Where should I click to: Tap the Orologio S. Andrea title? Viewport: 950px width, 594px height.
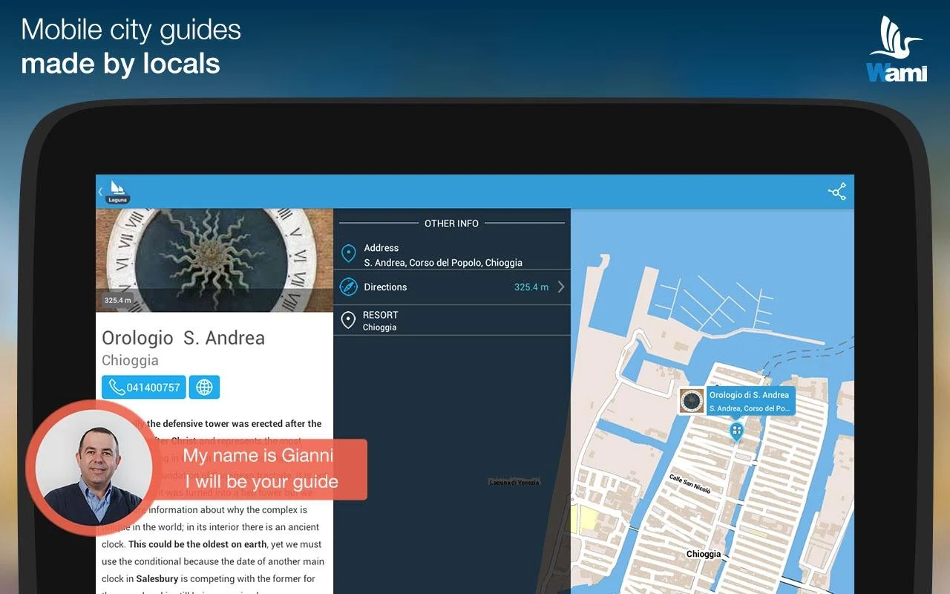[x=183, y=338]
